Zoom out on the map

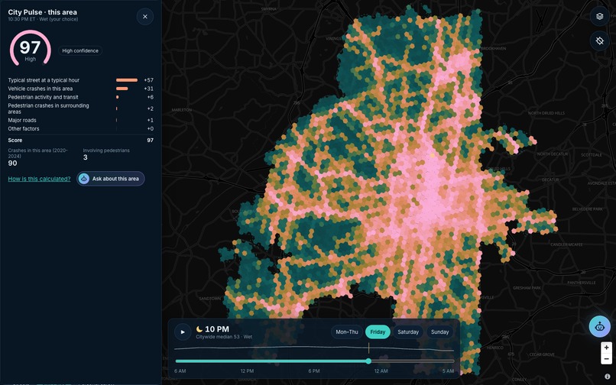click(606, 358)
